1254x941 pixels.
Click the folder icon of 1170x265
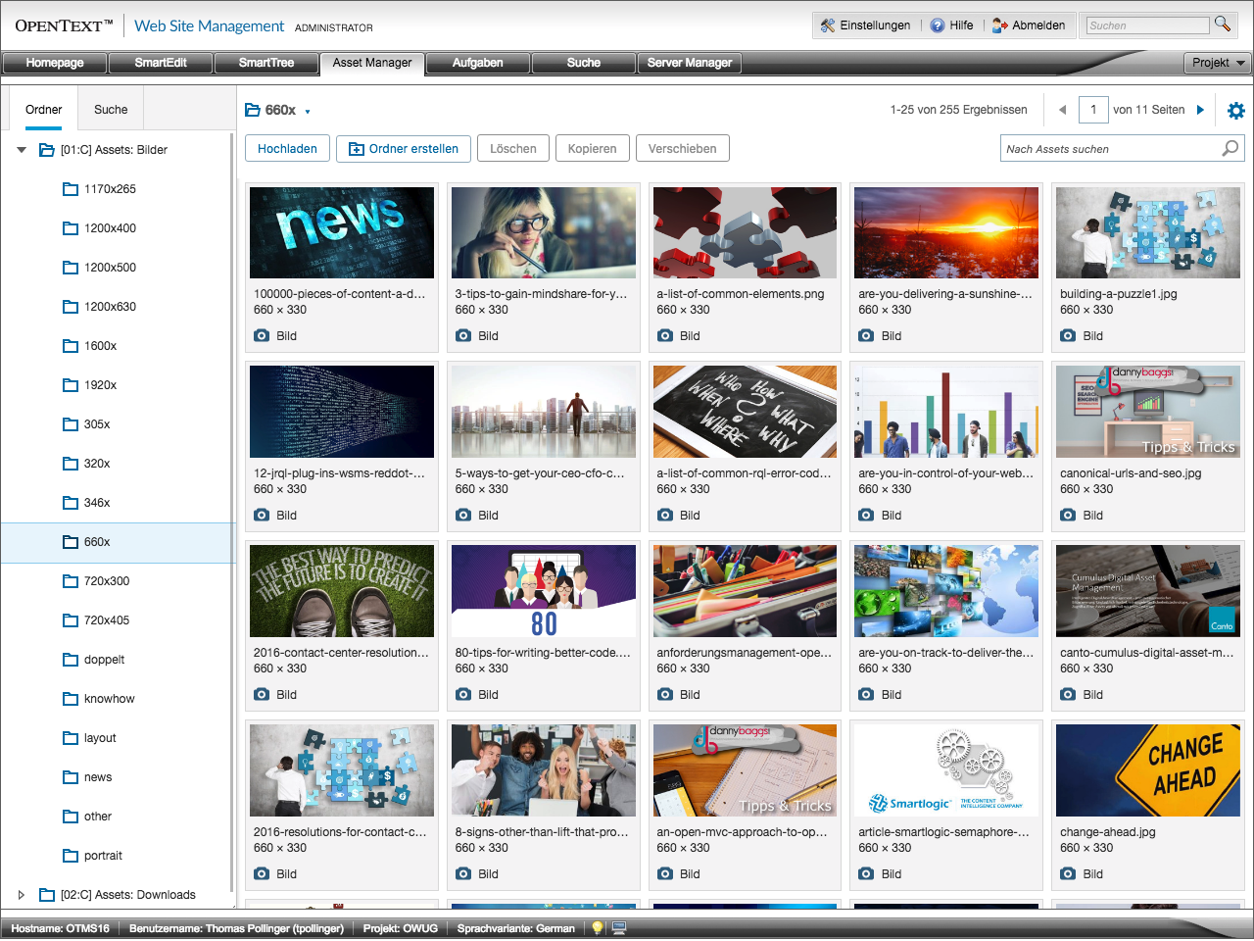(x=71, y=189)
